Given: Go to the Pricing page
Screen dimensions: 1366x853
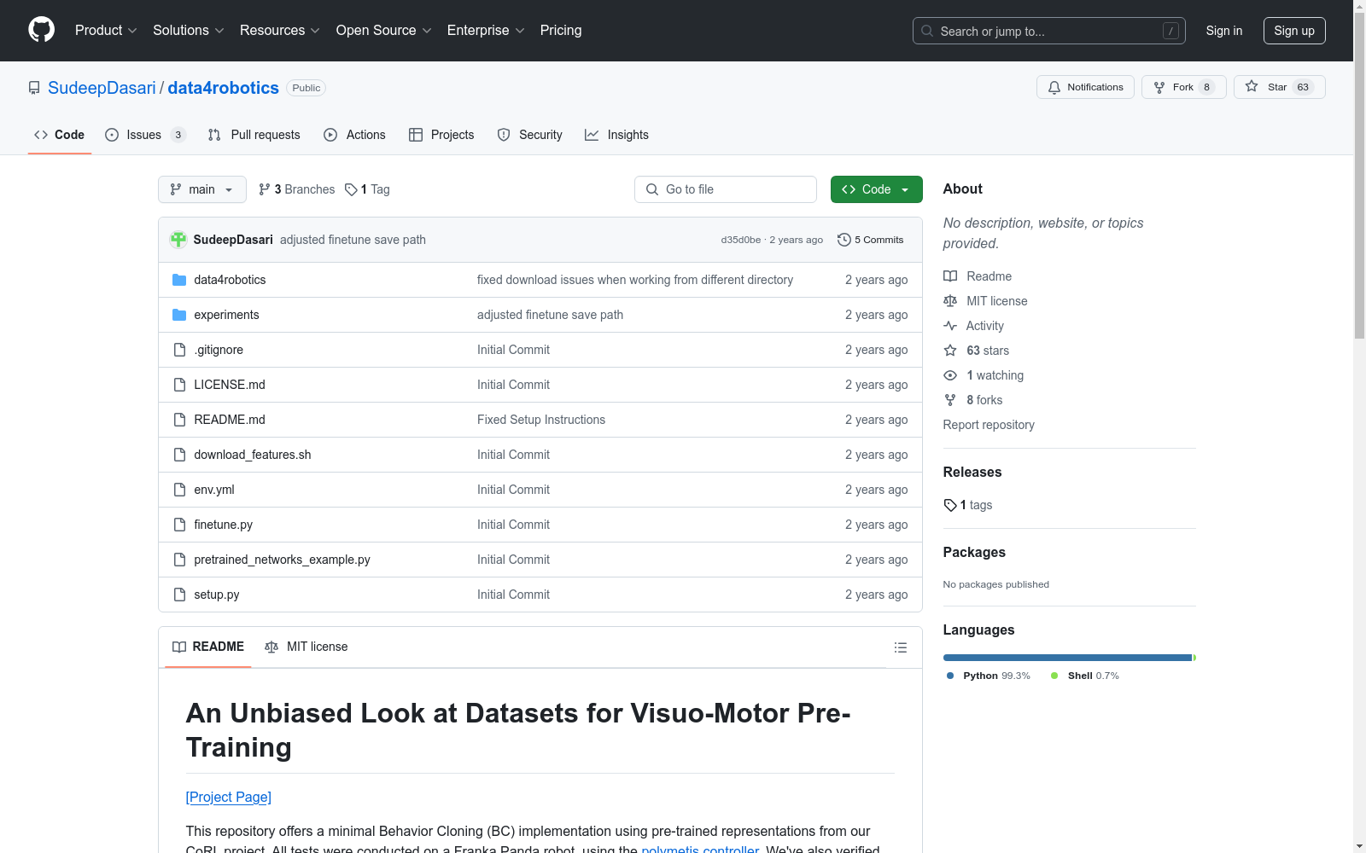Looking at the screenshot, I should 561,31.
